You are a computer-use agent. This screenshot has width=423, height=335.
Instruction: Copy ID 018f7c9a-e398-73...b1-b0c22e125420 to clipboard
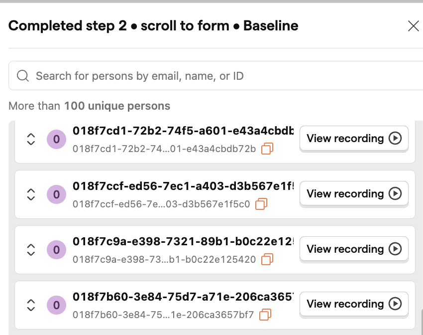(x=267, y=259)
